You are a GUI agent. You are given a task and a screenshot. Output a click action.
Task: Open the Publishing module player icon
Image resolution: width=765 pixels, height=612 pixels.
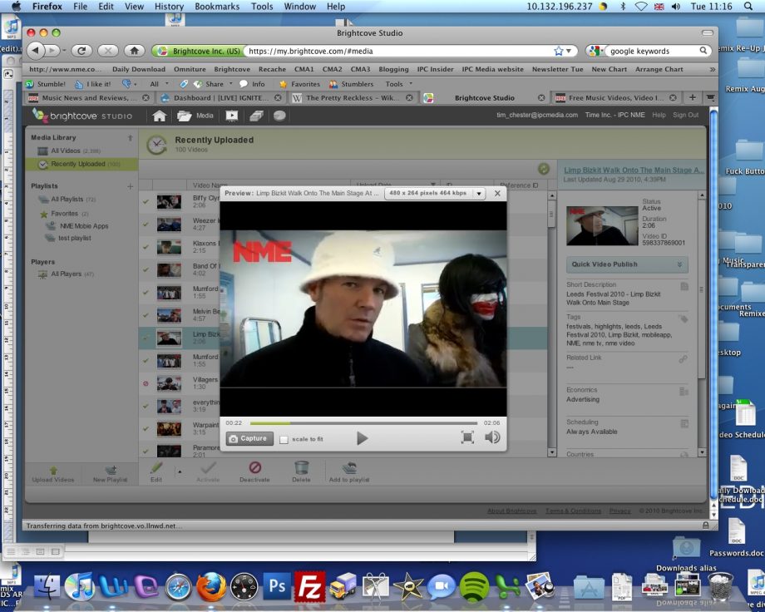(x=232, y=116)
